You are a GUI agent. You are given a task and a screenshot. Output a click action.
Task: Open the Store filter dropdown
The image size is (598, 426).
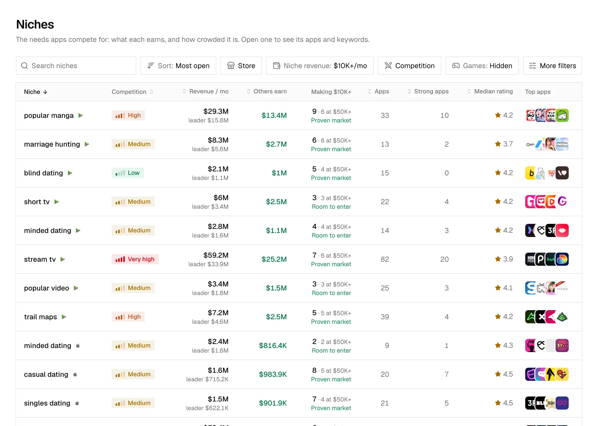pyautogui.click(x=241, y=66)
